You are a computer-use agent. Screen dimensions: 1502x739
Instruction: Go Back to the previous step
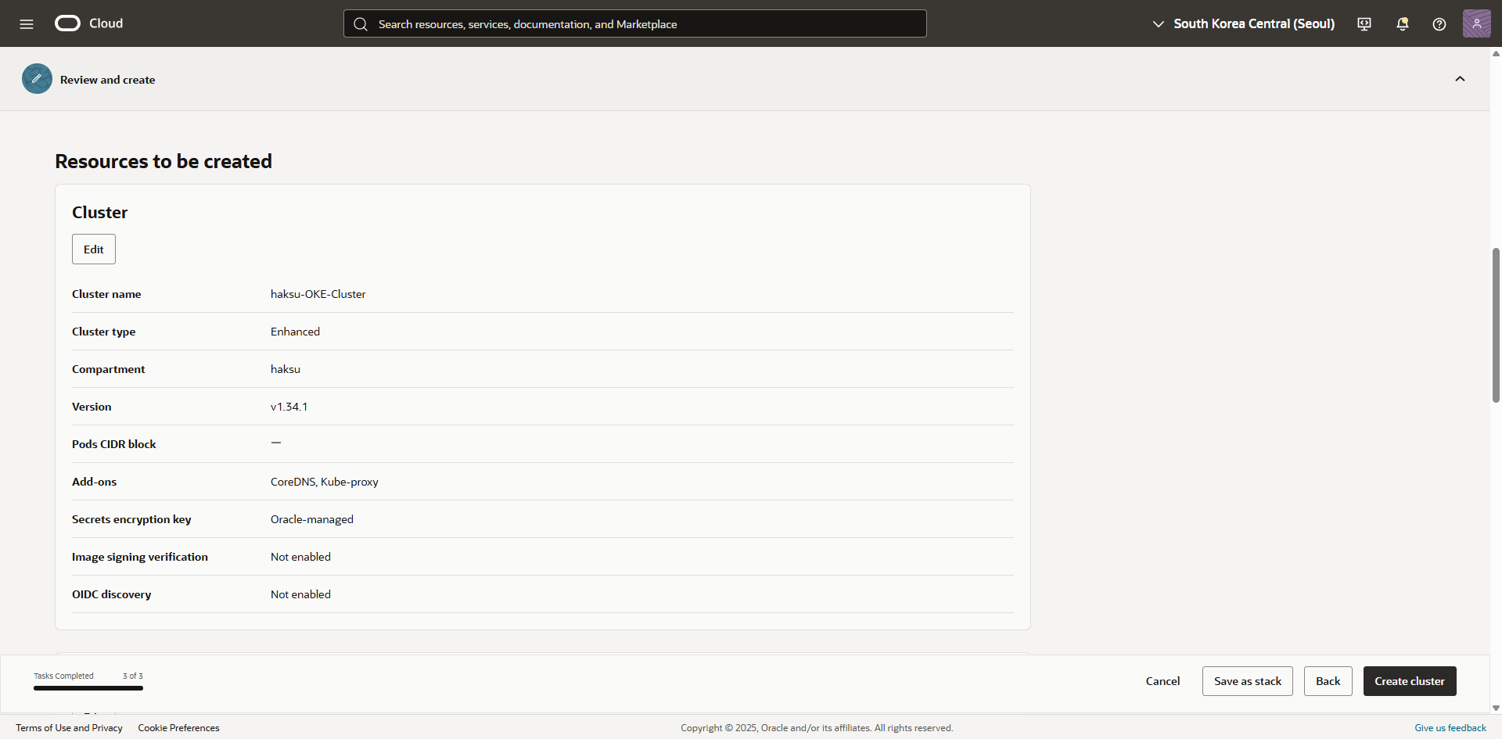(x=1328, y=681)
